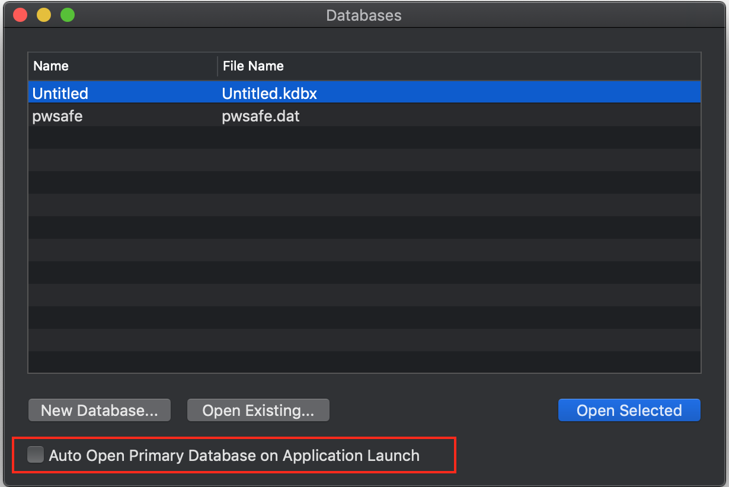
Task: Click the yellow minimize button on the window
Action: 43,15
